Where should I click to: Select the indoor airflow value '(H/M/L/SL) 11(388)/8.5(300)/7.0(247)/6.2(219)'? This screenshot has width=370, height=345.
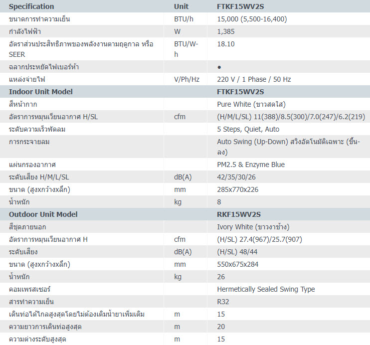point(291,117)
